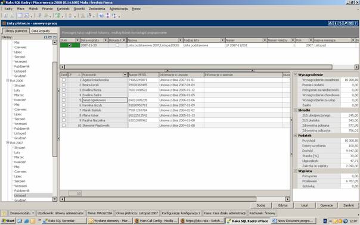Open the Pracownik column filter dropdown
360x225 pixels.
(125, 75)
